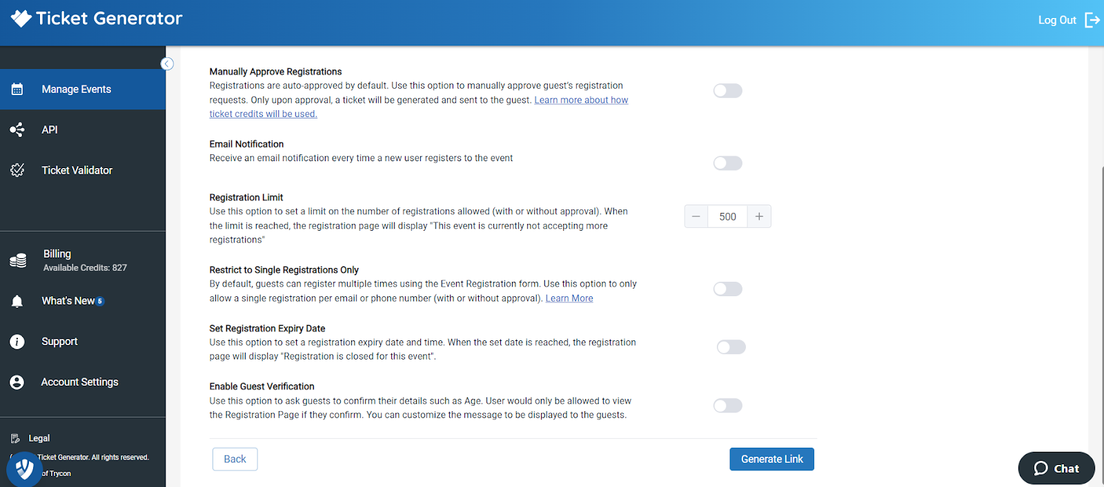
Task: Turn on the Email Notification switch
Action: [x=727, y=163]
